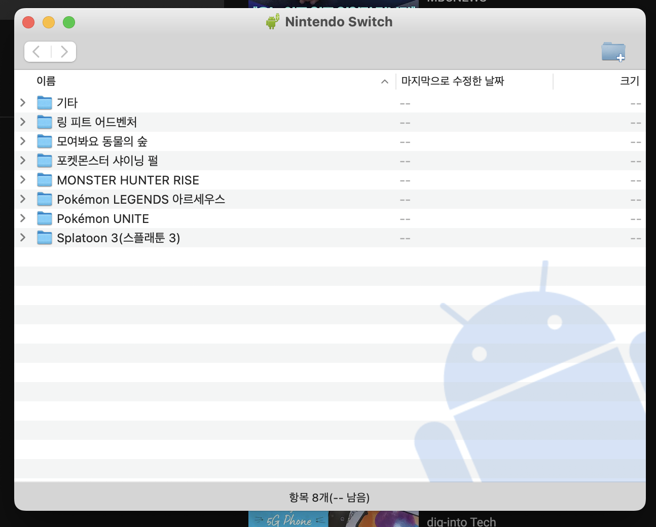Close the window with the red button
This screenshot has width=656, height=527.
28,22
